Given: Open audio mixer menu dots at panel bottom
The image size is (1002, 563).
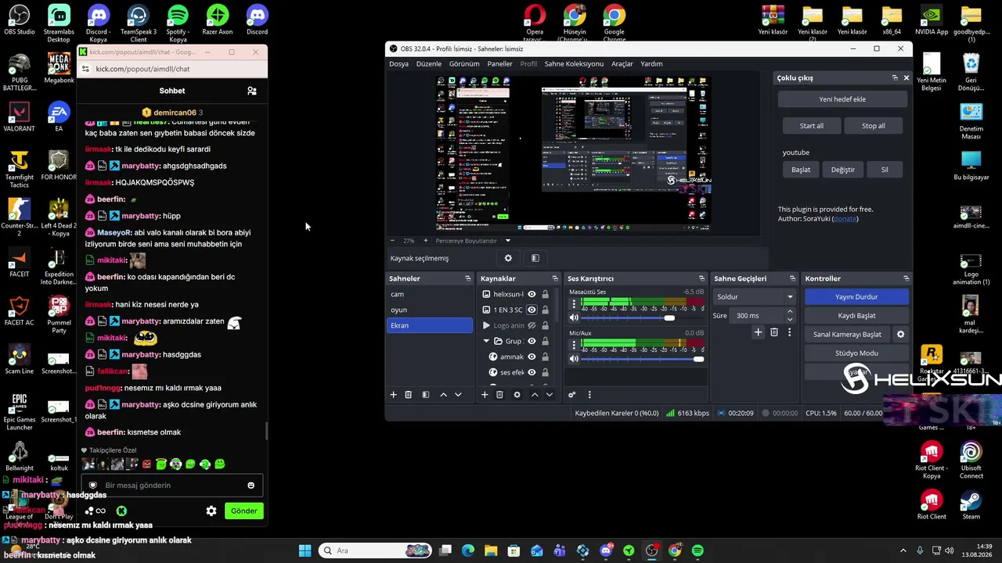Looking at the screenshot, I should pyautogui.click(x=589, y=395).
